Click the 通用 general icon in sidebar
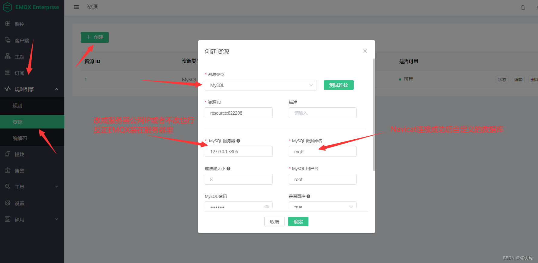Viewport: 538px width, 263px height. (8, 219)
